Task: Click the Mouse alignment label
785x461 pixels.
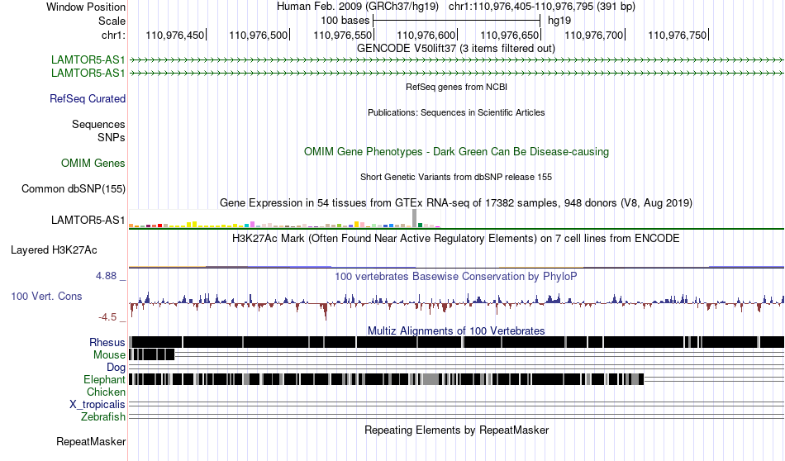Action: (109, 355)
